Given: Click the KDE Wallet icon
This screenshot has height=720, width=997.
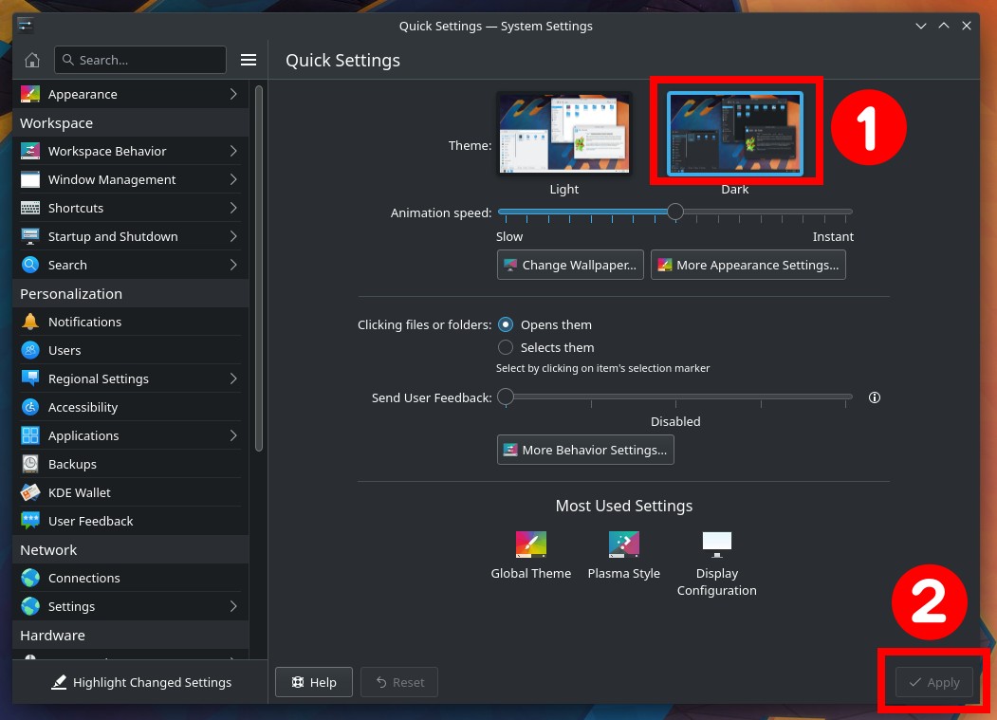Looking at the screenshot, I should coord(30,492).
